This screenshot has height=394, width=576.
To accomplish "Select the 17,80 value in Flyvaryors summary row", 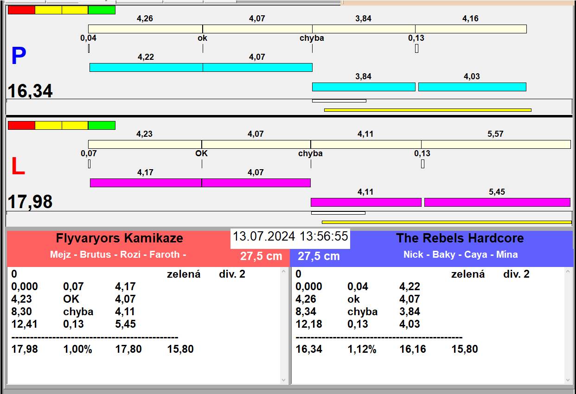I will point(128,349).
